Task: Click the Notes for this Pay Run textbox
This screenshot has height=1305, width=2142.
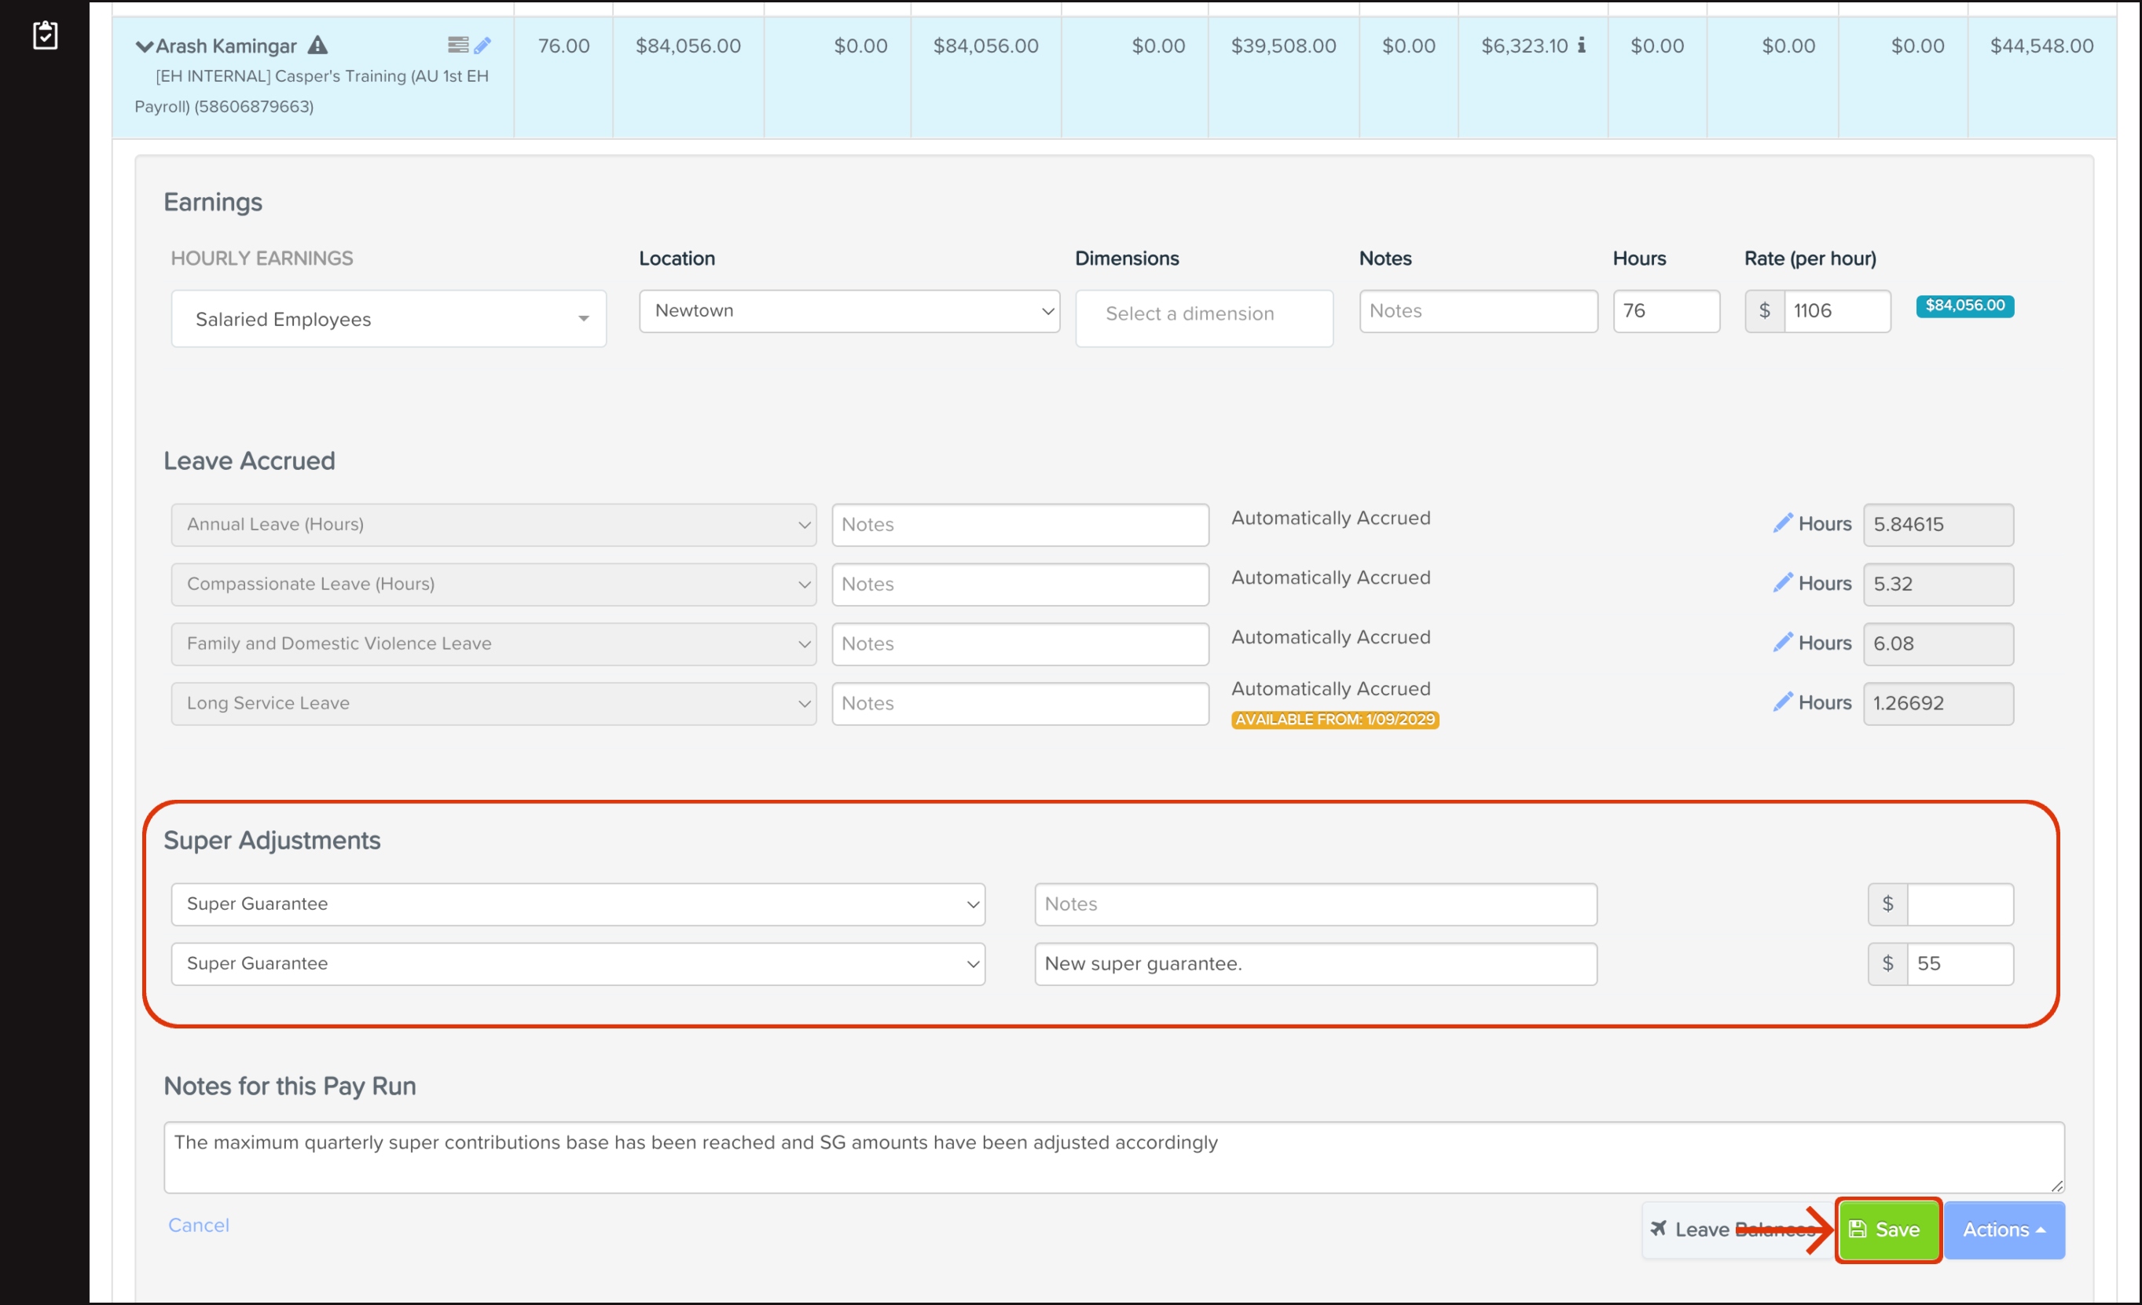Action: 1113,1157
